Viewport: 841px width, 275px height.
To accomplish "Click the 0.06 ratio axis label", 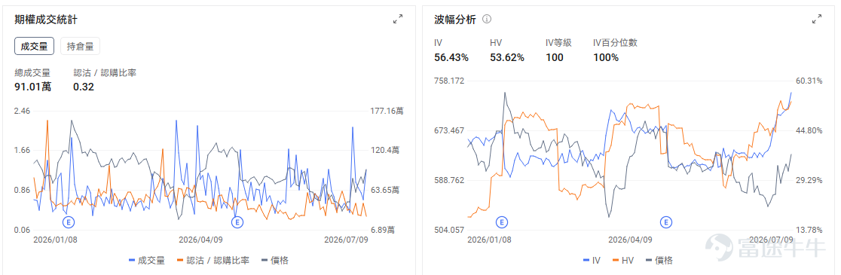I will point(22,230).
